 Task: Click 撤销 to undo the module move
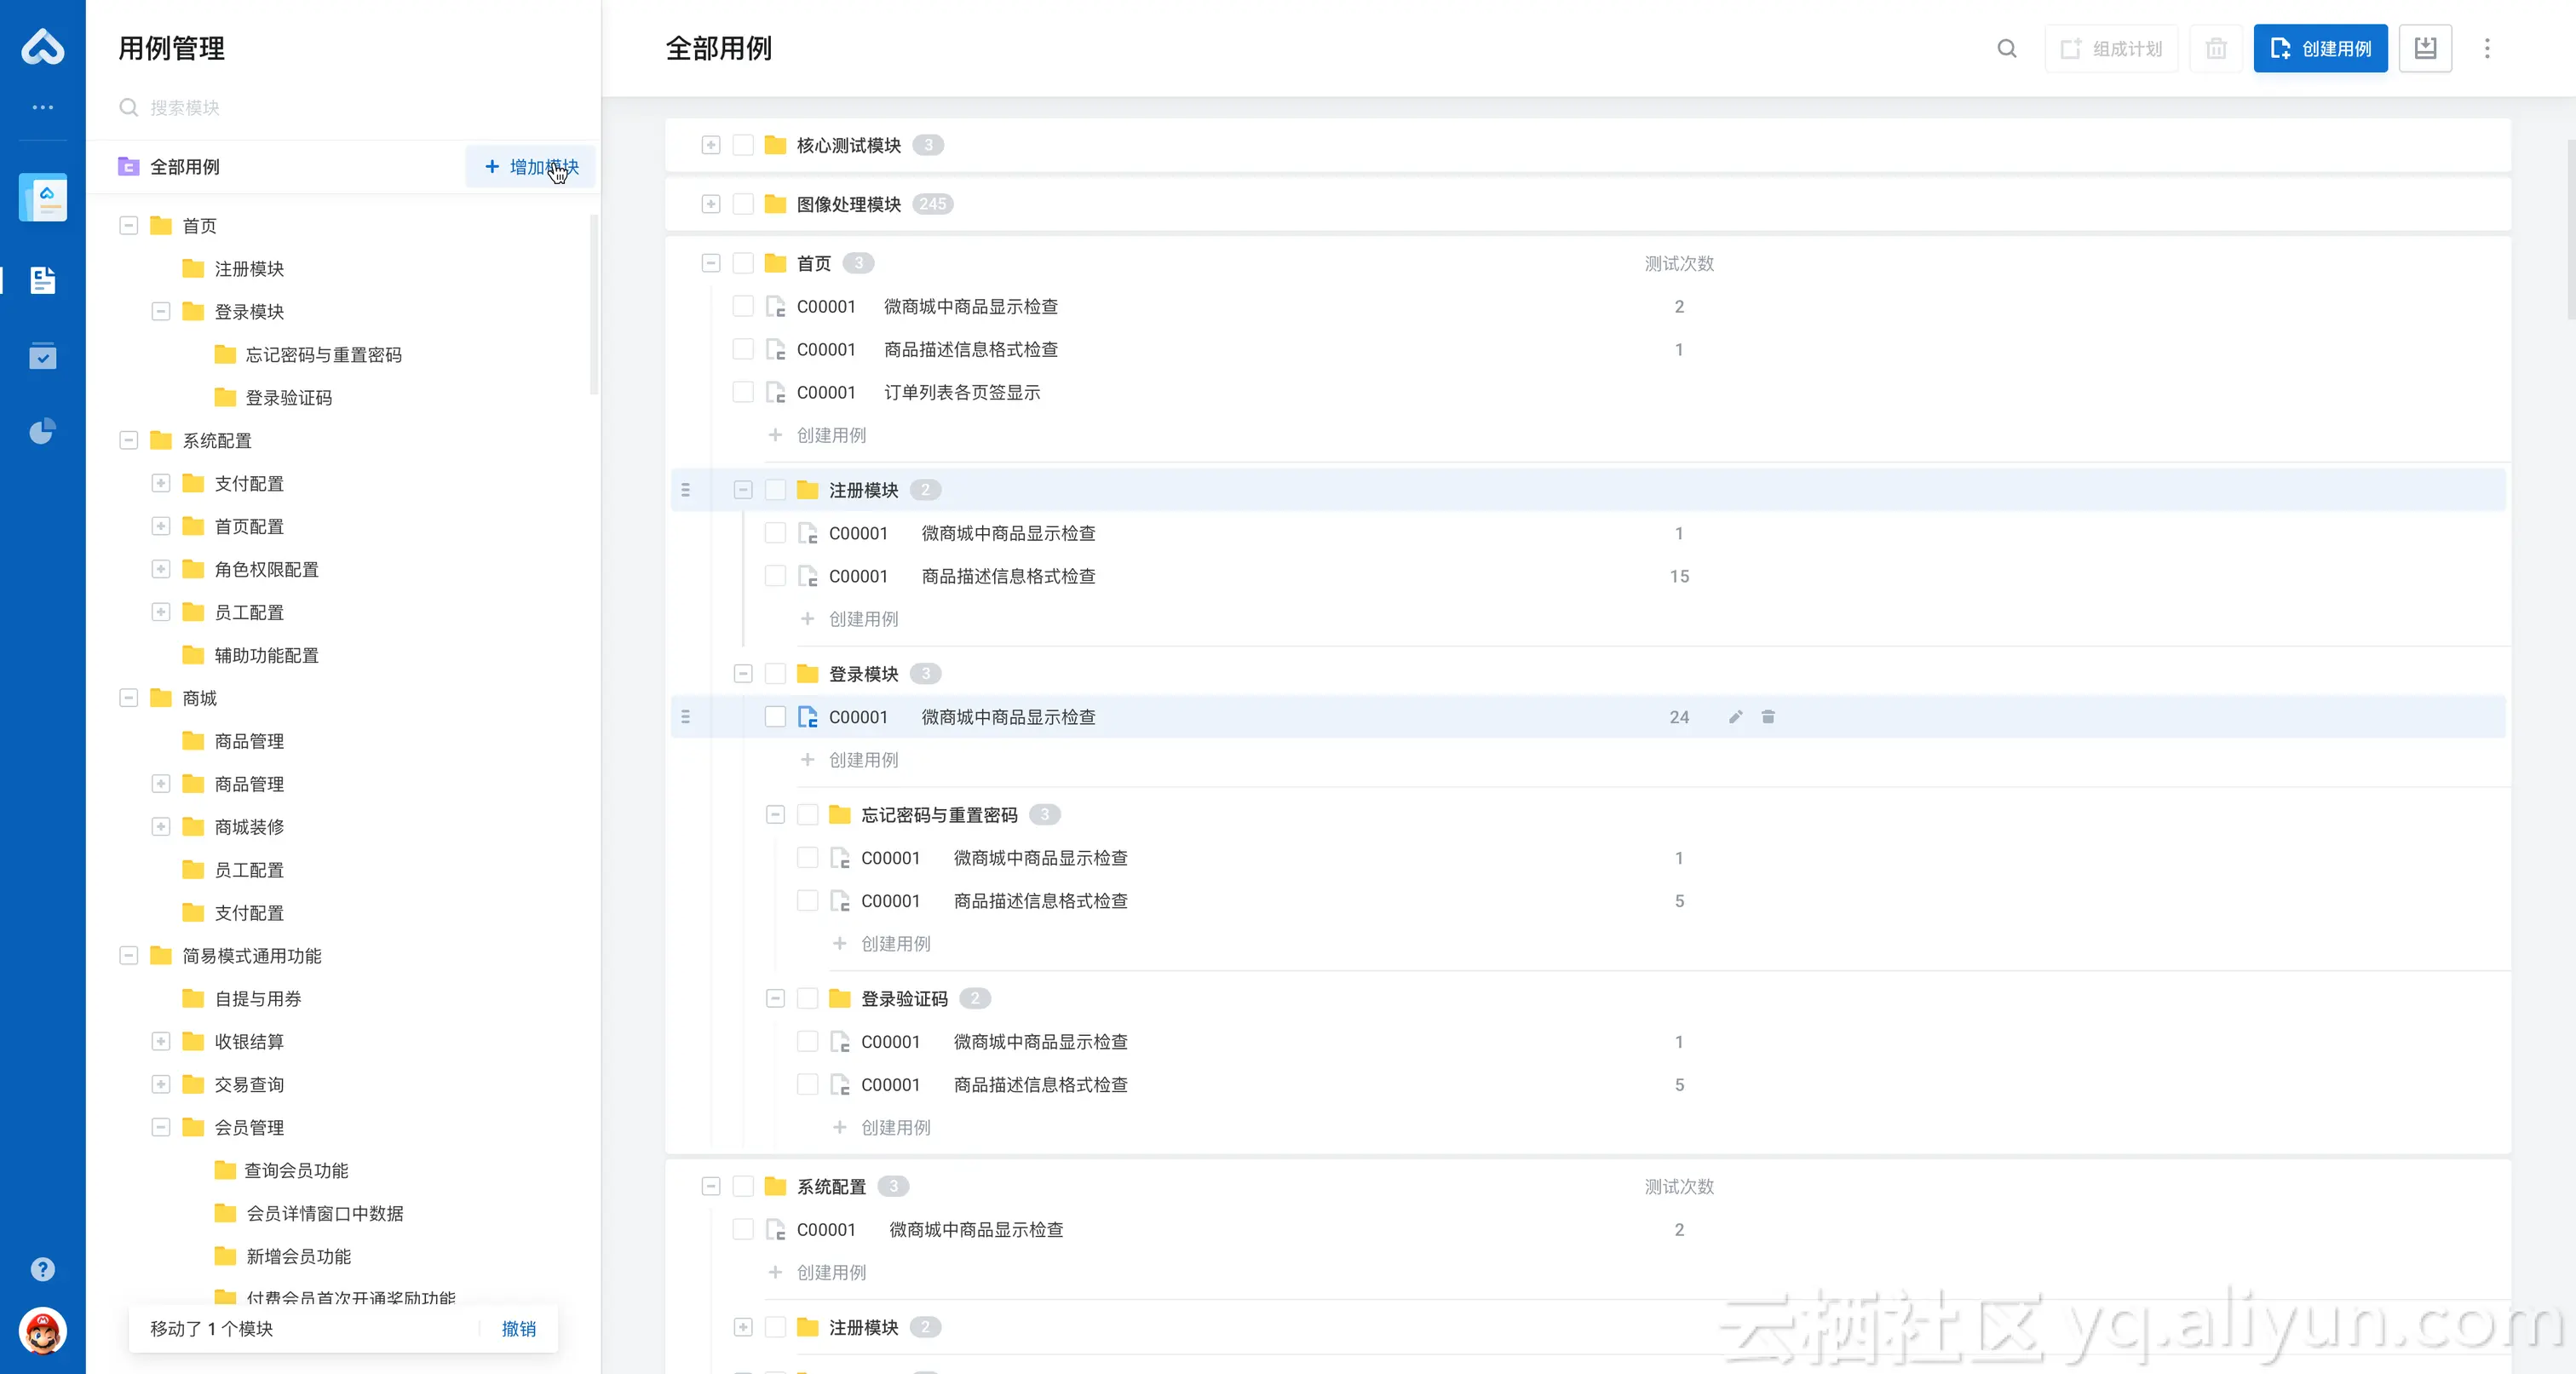[518, 1330]
